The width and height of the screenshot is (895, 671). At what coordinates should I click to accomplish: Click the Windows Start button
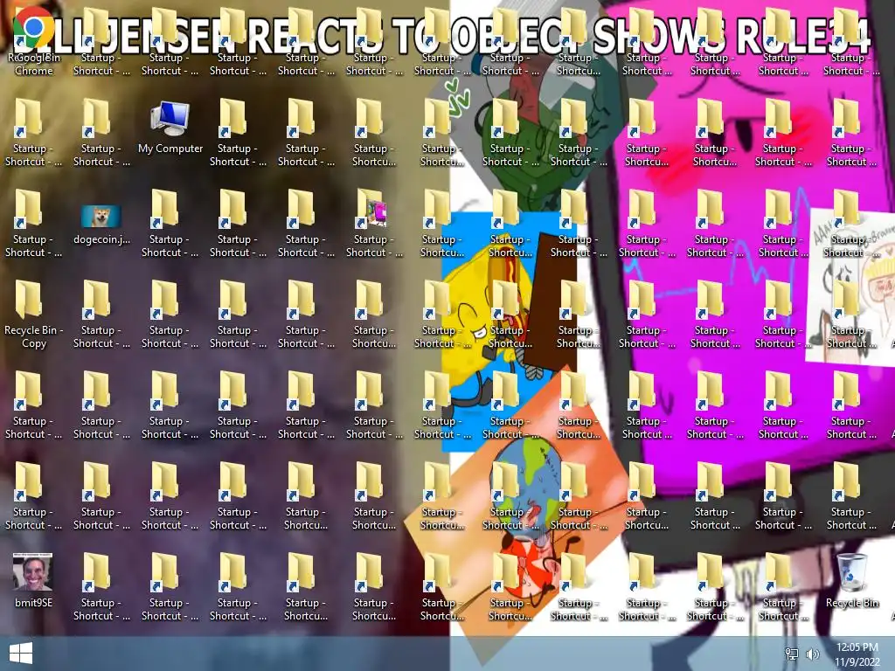(21, 654)
